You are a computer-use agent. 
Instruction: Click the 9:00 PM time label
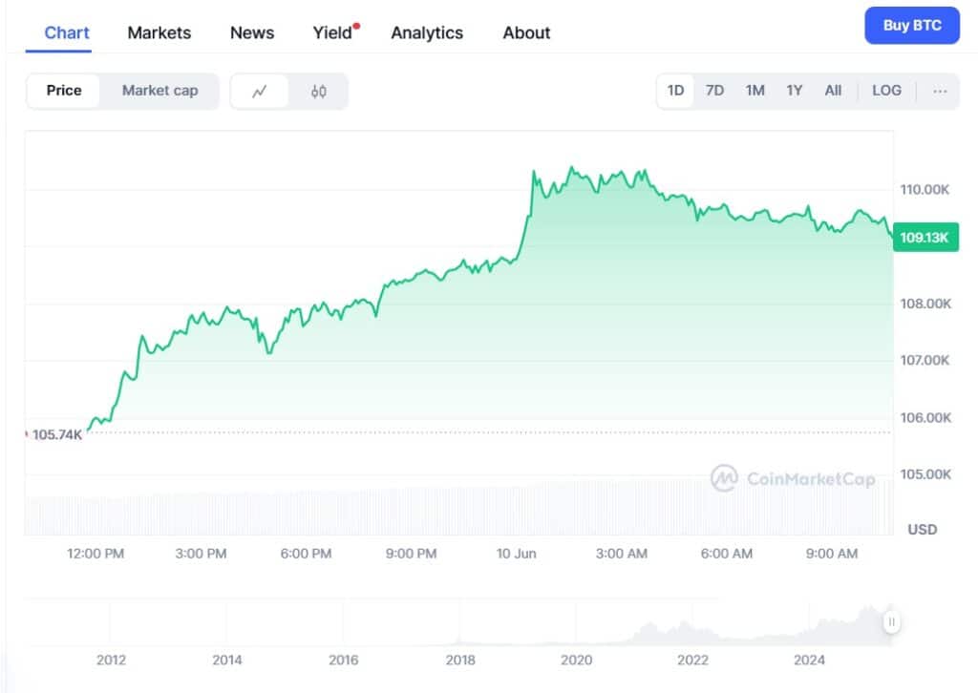pyautogui.click(x=411, y=554)
